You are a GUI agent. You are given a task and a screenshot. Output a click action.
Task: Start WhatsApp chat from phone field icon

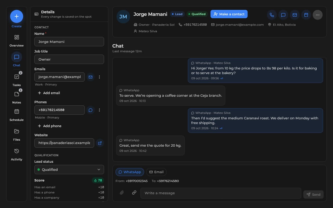point(91,110)
